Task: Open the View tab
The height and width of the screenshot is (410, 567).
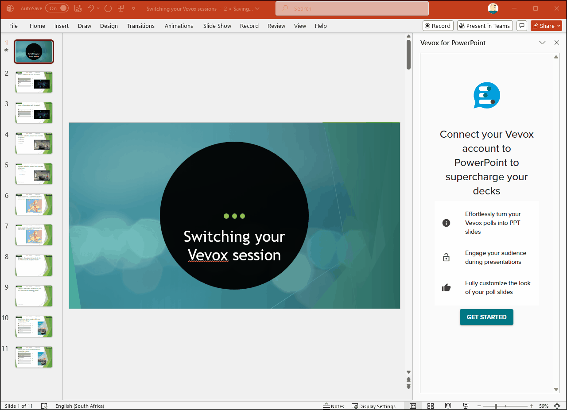Action: click(x=300, y=26)
